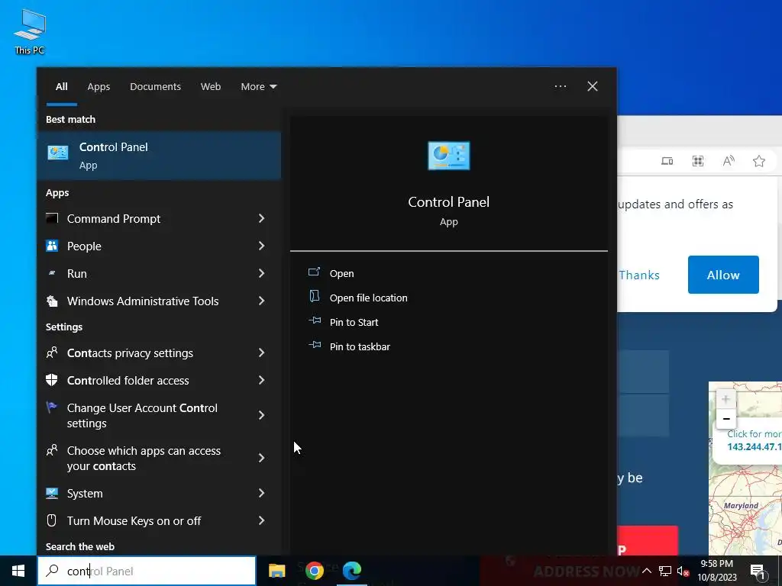Screen dimensions: 782x586
Task: Click the Run app icon
Action: [x=52, y=273]
